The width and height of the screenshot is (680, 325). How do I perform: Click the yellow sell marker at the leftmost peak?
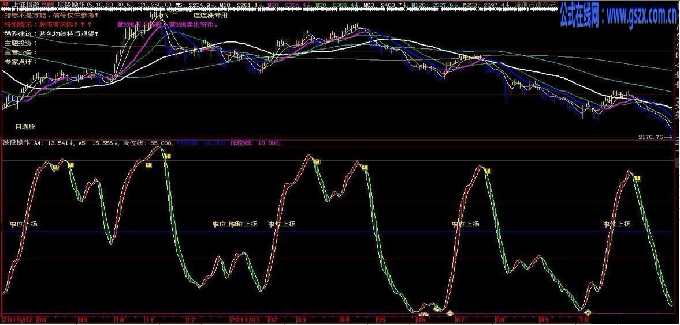(55, 168)
